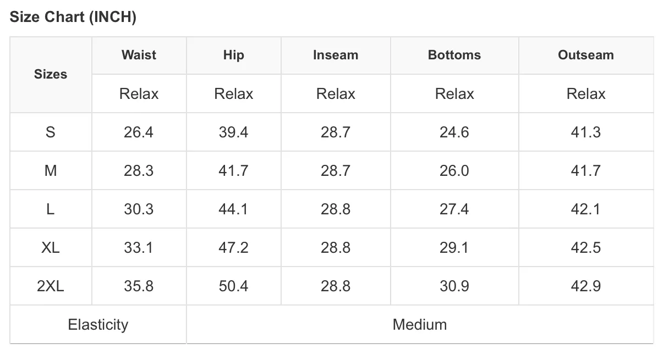Click the Medium elasticity value

tap(420, 325)
